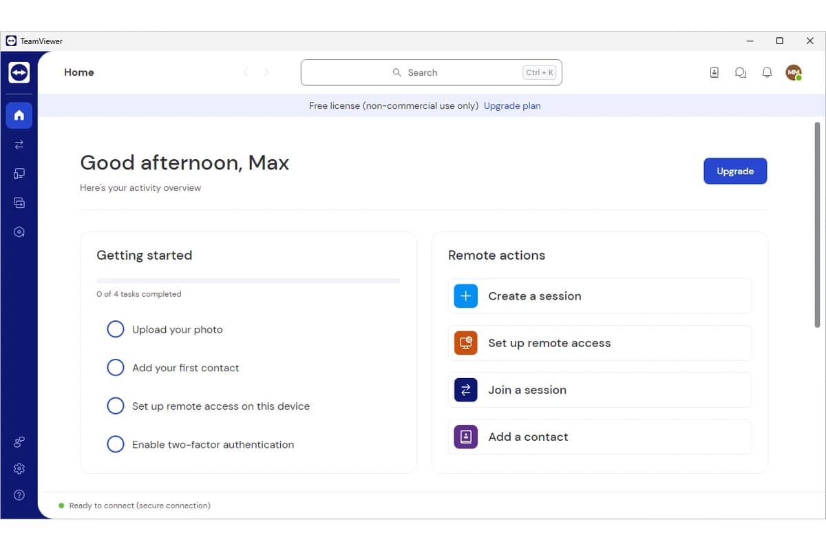Go forward with the right navigation chevron

pos(267,72)
